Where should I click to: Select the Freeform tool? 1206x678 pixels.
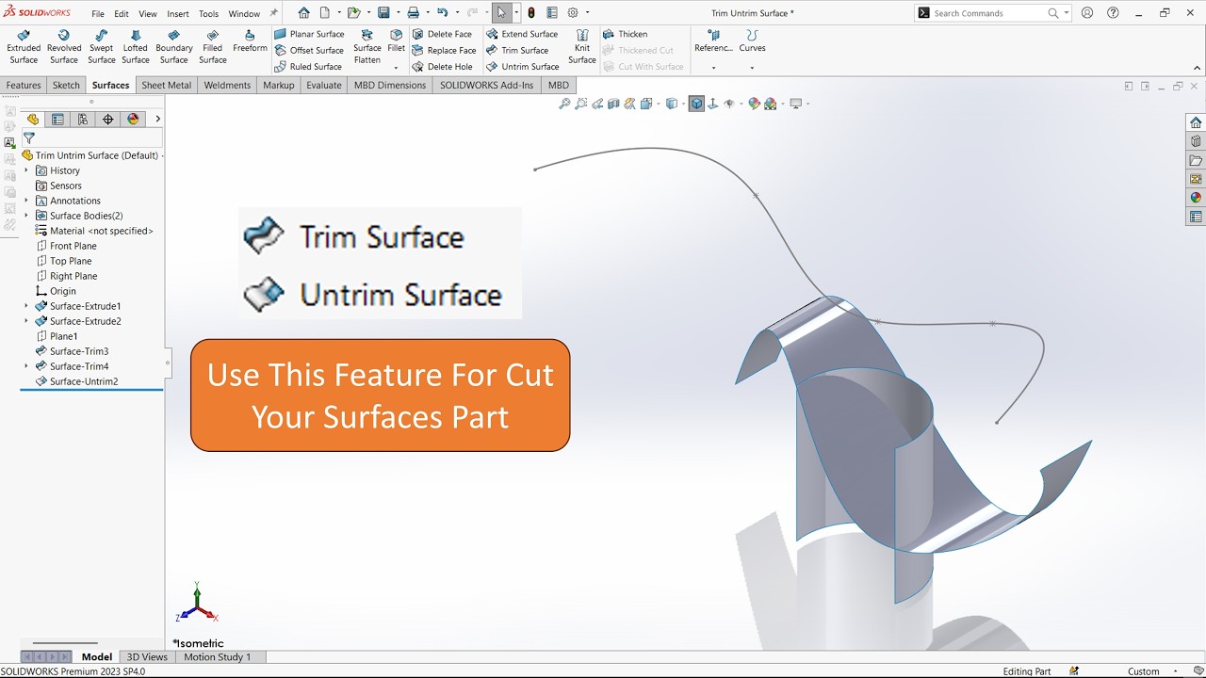(x=250, y=41)
